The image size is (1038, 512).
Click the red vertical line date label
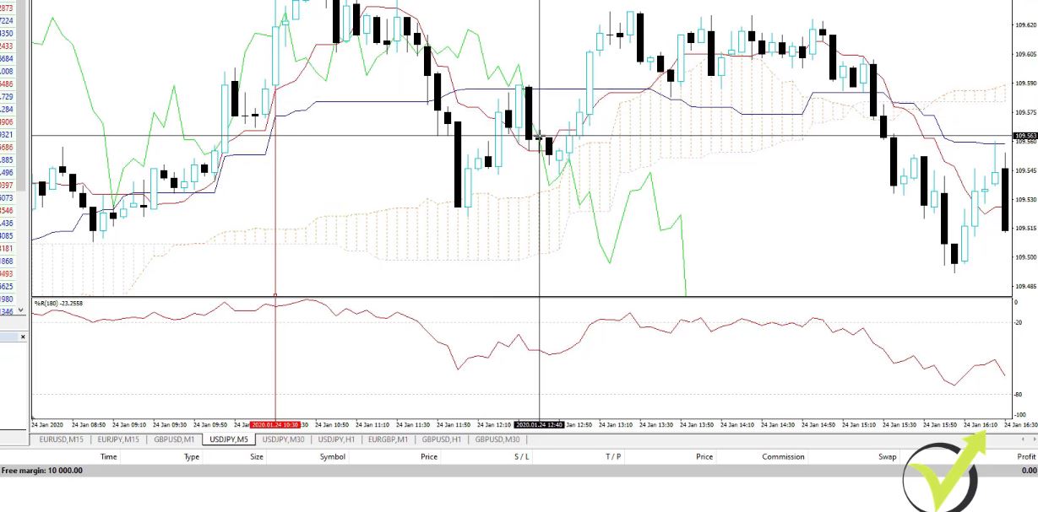tap(275, 424)
